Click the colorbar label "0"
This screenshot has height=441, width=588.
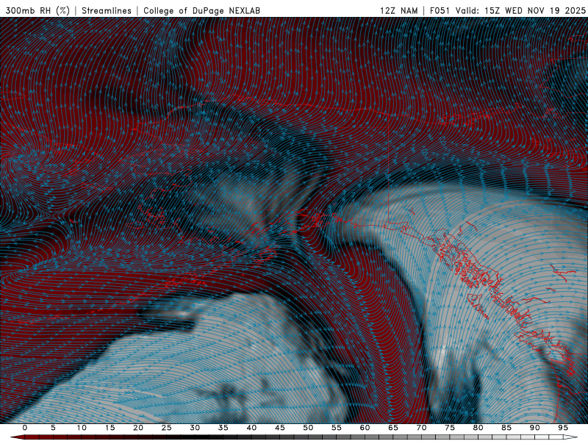point(25,428)
